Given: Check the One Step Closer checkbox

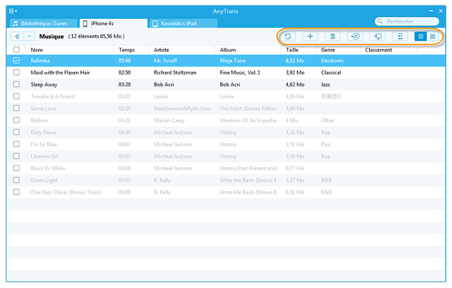Looking at the screenshot, I should click(17, 192).
